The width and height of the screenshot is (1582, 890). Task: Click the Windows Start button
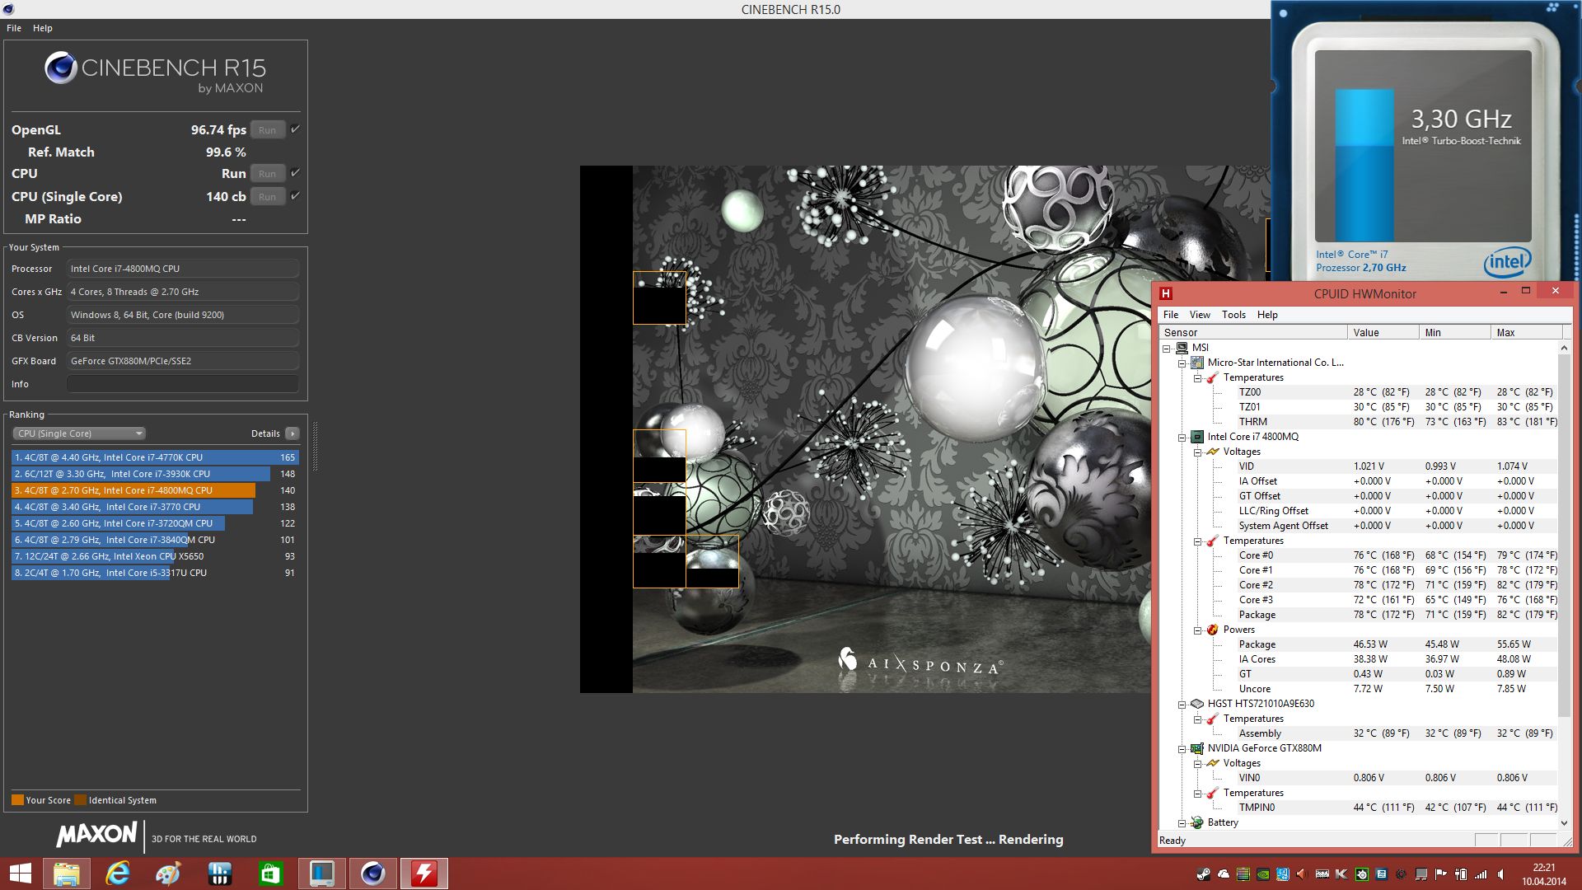(20, 874)
